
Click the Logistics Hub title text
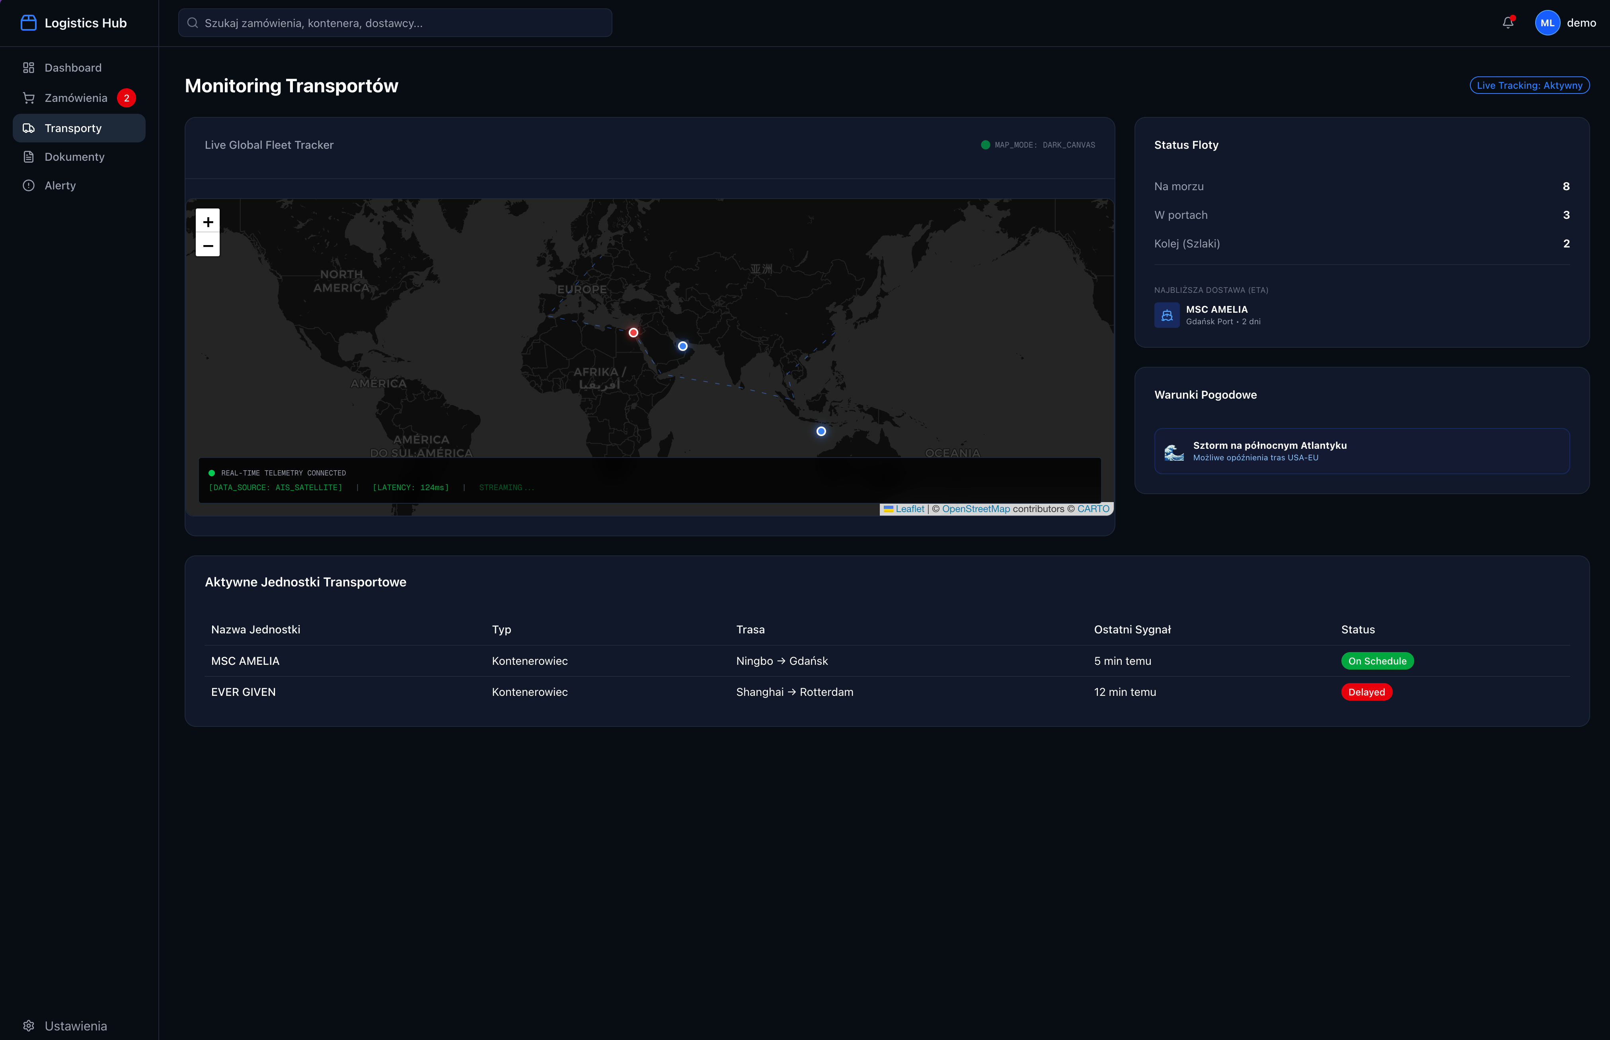point(86,23)
